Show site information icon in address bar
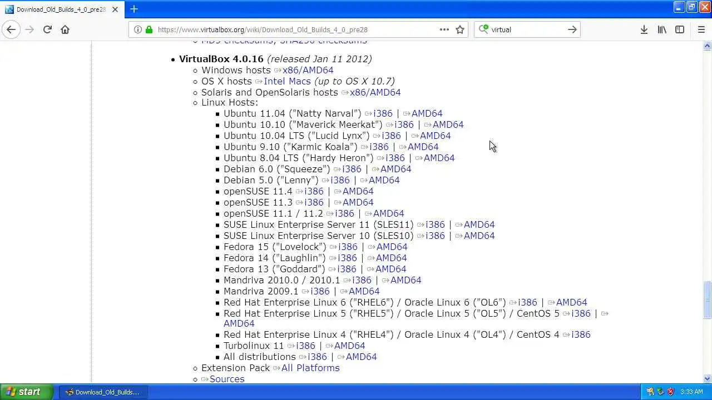 (137, 29)
